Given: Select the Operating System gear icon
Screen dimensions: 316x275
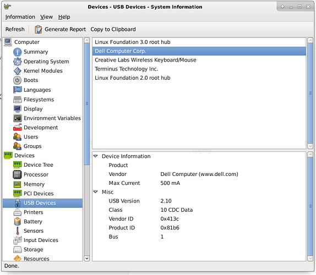Looking at the screenshot, I should [x=17, y=62].
